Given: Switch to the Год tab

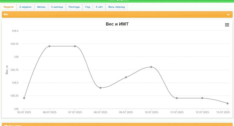Looking at the screenshot, I should coord(88,7).
